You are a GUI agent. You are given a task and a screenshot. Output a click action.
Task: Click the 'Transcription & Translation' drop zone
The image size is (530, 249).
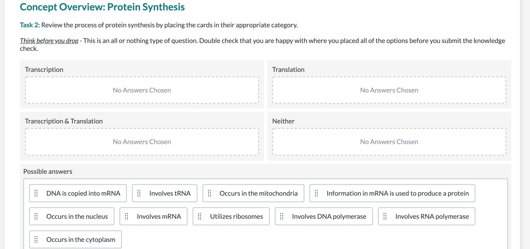(x=142, y=142)
